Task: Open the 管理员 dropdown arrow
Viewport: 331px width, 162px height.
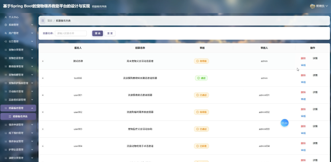Action: (x=327, y=6)
